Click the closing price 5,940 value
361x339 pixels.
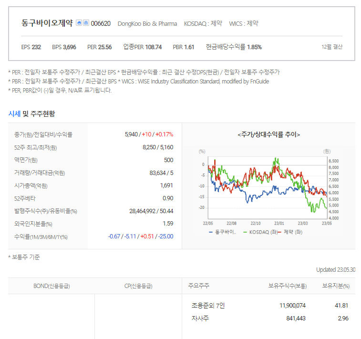[131, 134]
